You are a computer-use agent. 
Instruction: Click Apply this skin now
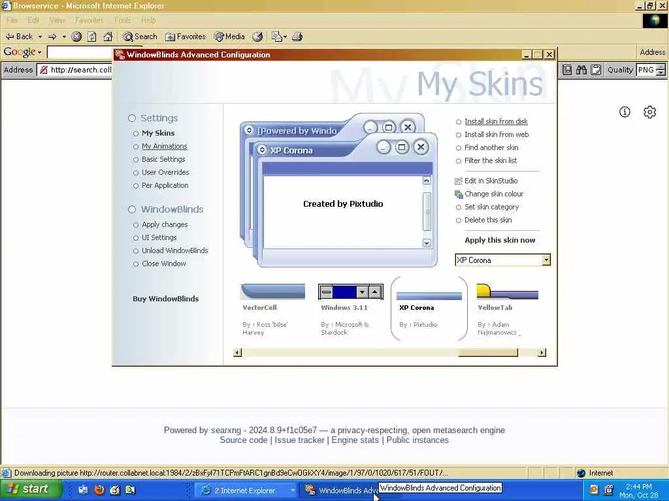tap(500, 240)
